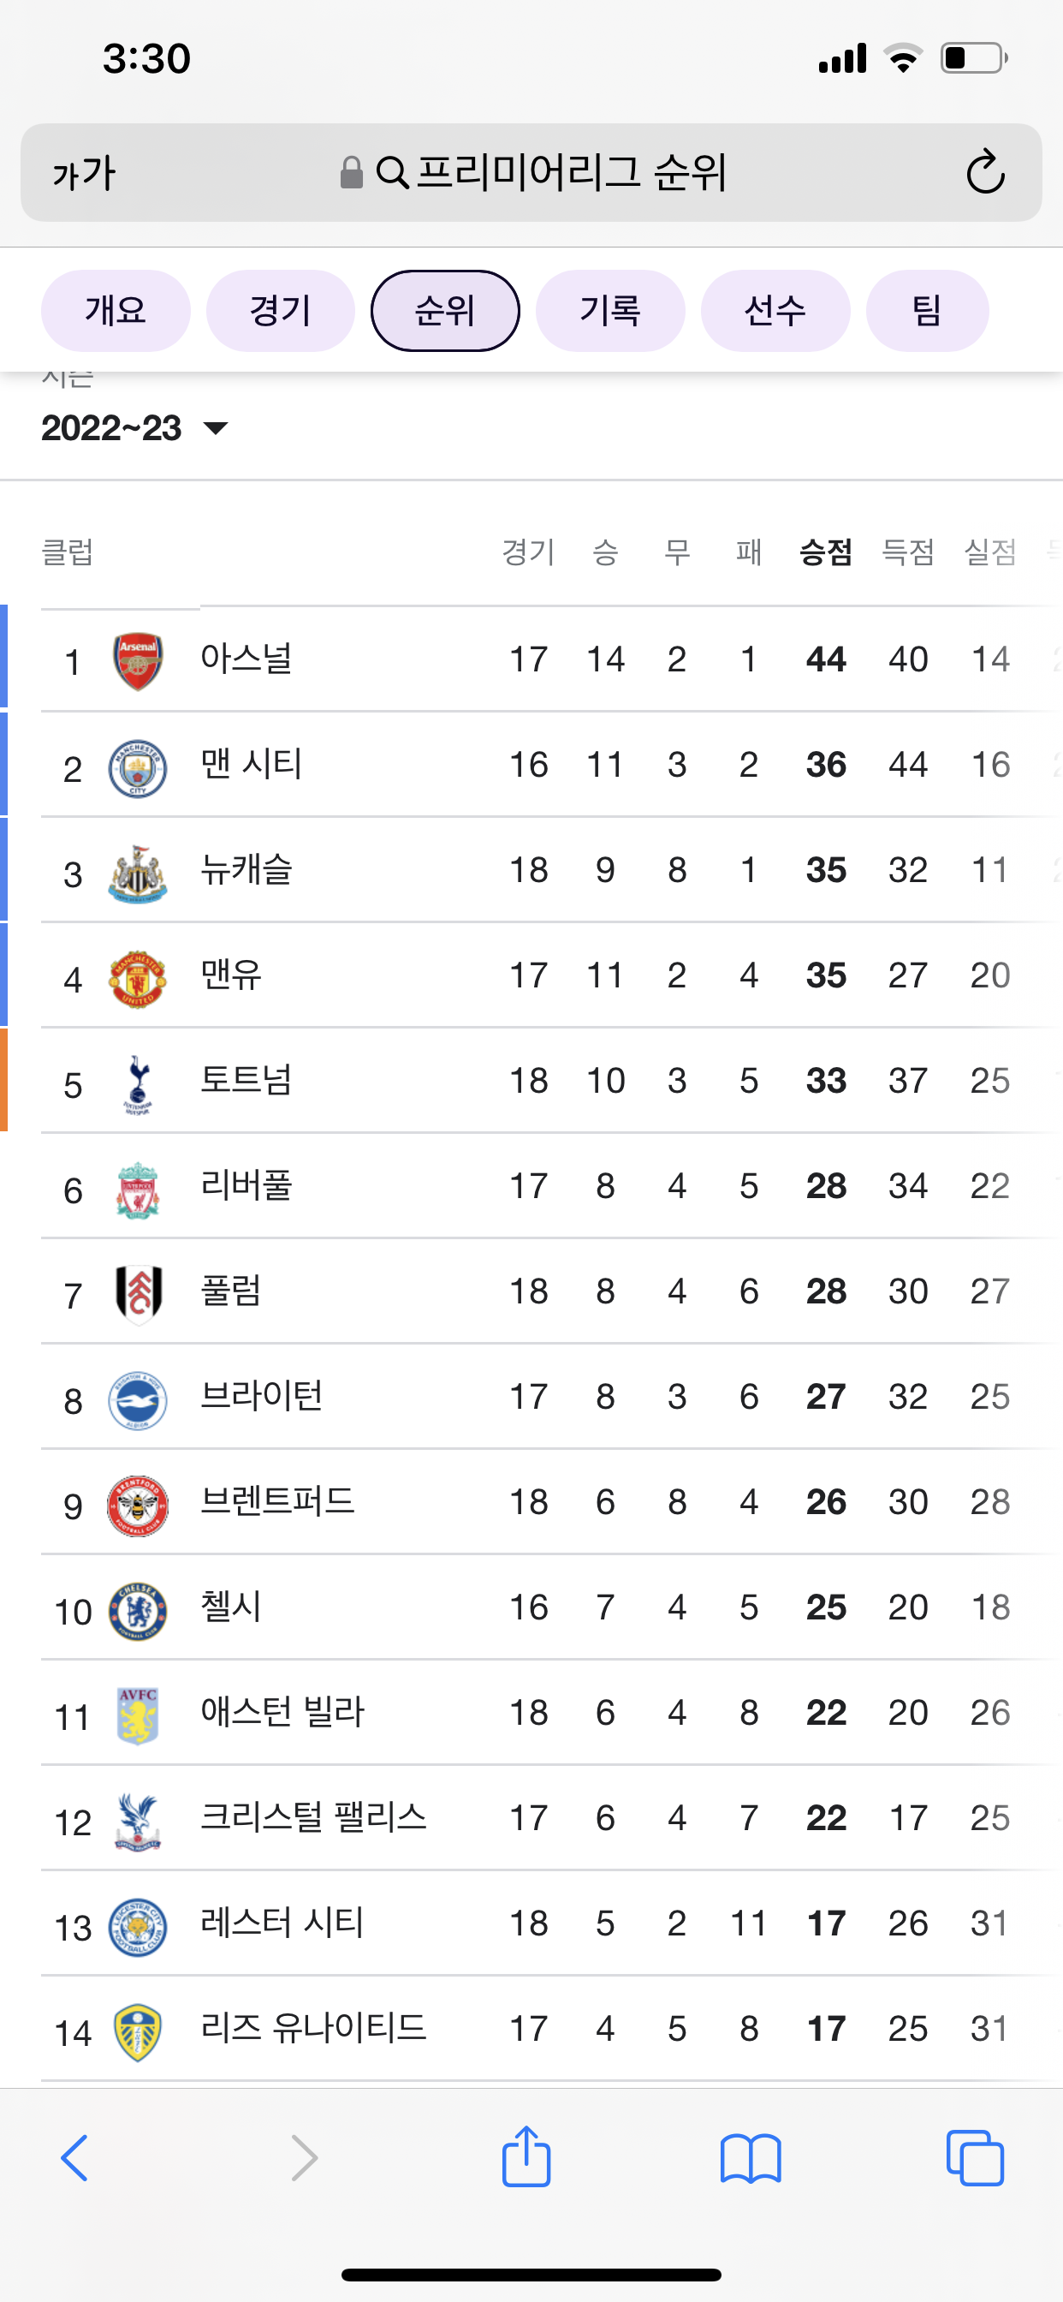Open the Safari share sheet icon

click(526, 2157)
